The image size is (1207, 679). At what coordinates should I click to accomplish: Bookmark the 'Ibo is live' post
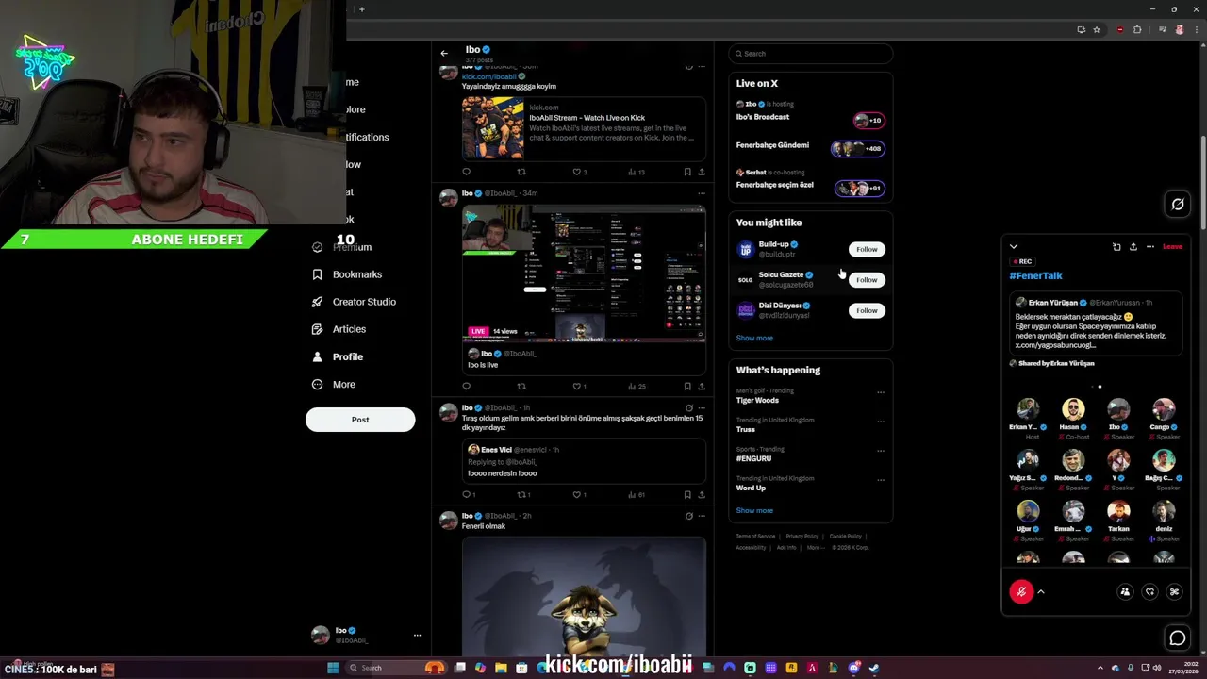click(686, 386)
